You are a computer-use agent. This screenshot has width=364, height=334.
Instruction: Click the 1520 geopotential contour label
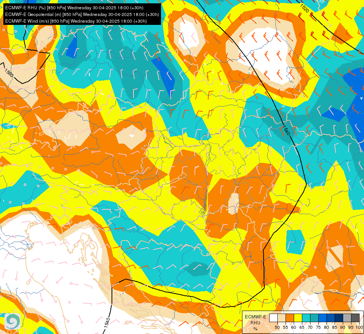pyautogui.click(x=305, y=8)
